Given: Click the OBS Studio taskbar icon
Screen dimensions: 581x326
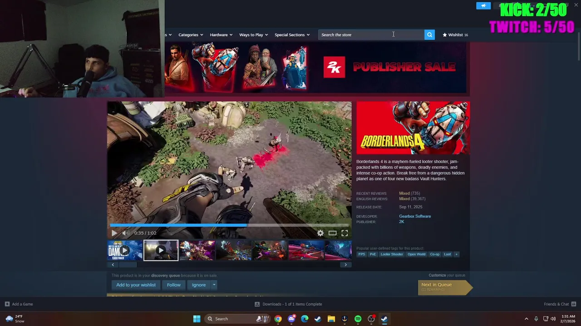Looking at the screenshot, I should tap(371, 319).
